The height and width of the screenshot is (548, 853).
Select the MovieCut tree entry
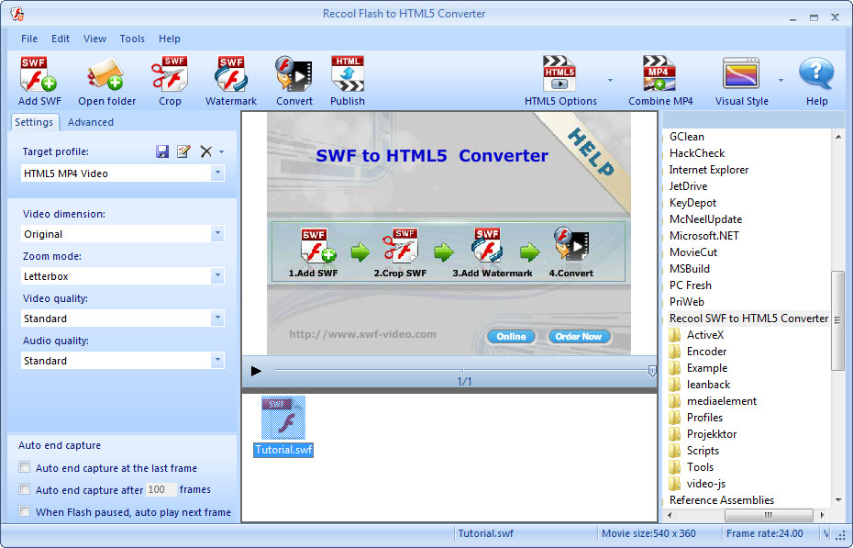pos(693,252)
